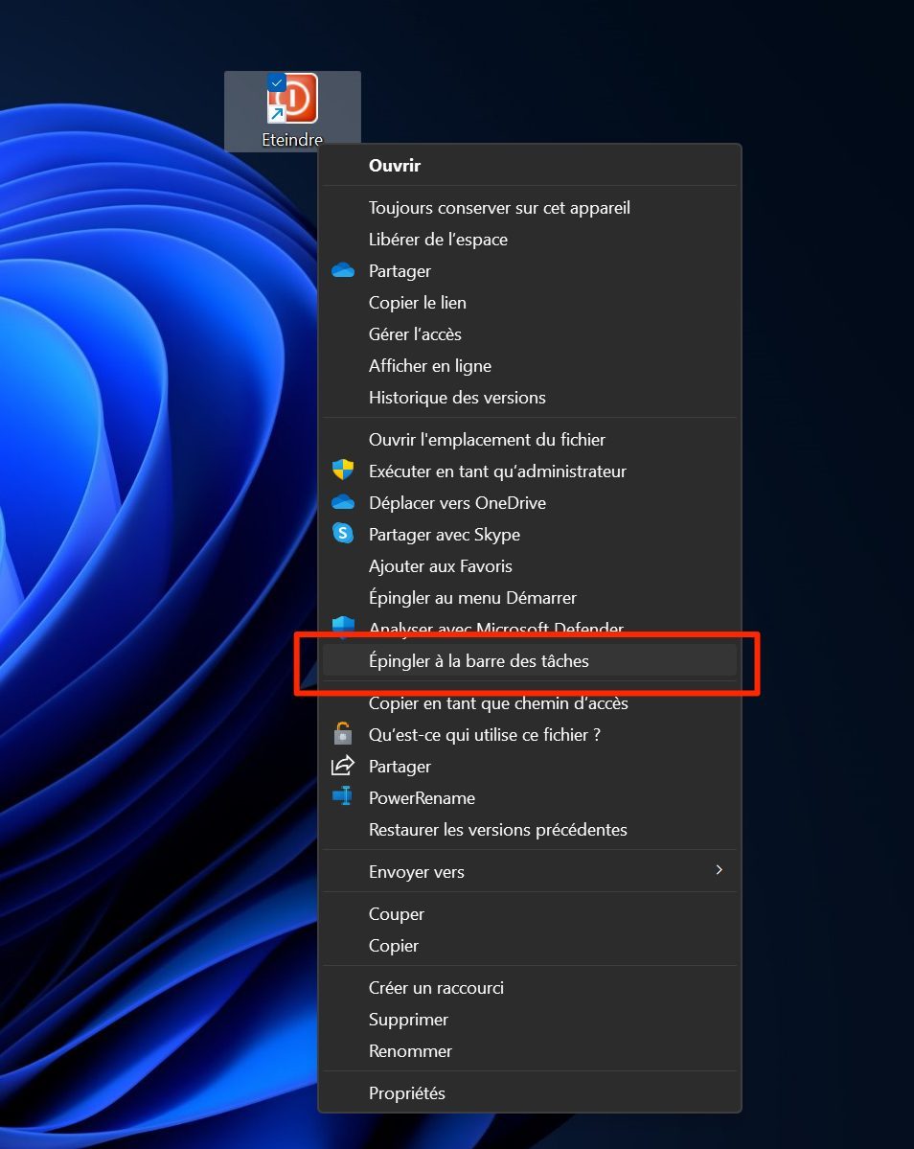Choose the Partager entry with share arrow

click(x=530, y=766)
